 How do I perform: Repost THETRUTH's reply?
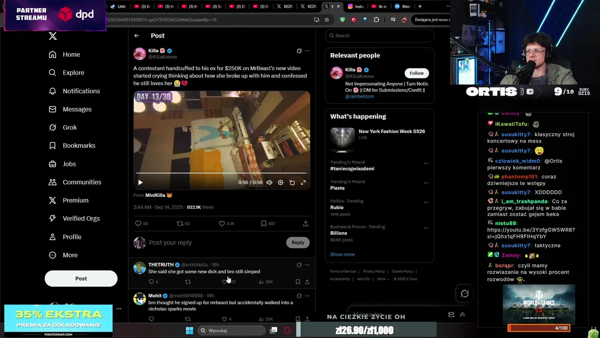188,282
